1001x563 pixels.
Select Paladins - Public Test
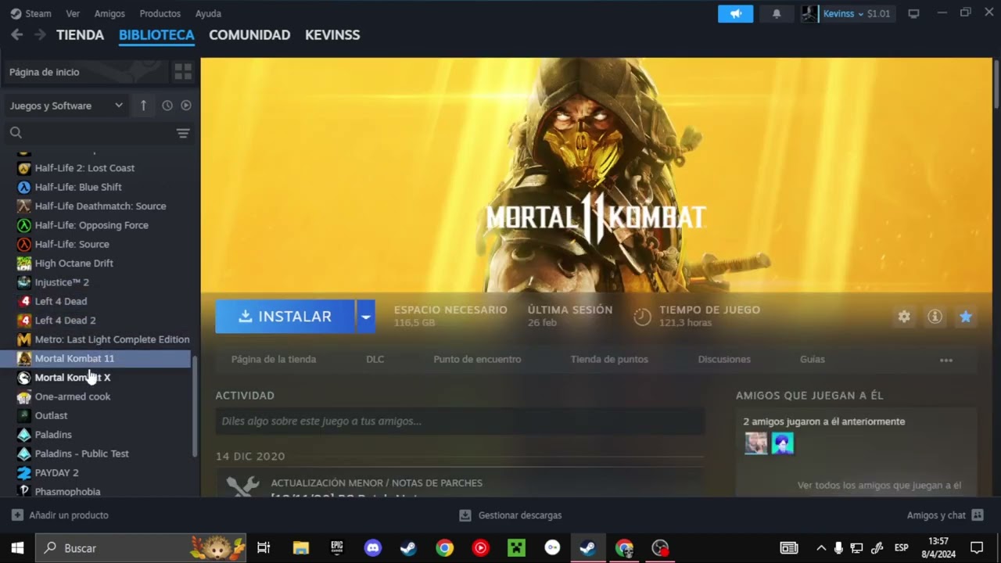point(81,454)
